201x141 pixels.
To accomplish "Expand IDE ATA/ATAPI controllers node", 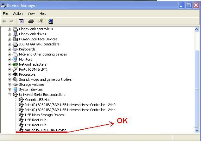I will (x=9, y=44).
